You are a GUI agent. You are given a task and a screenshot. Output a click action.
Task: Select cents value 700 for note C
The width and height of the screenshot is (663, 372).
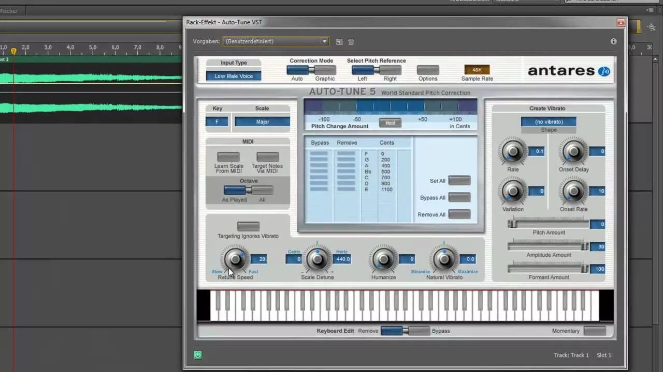tap(385, 178)
